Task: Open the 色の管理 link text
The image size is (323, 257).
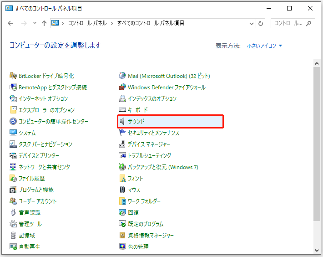Action: click(x=138, y=247)
